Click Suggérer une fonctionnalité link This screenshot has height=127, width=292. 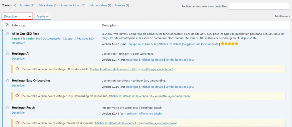pyautogui.click(x=201, y=44)
